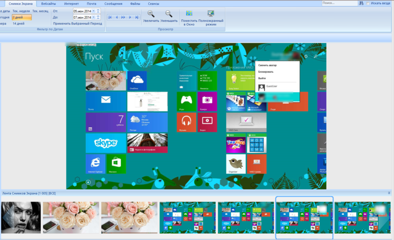Pin the Лента Снимков Экрана panel

coord(389,193)
